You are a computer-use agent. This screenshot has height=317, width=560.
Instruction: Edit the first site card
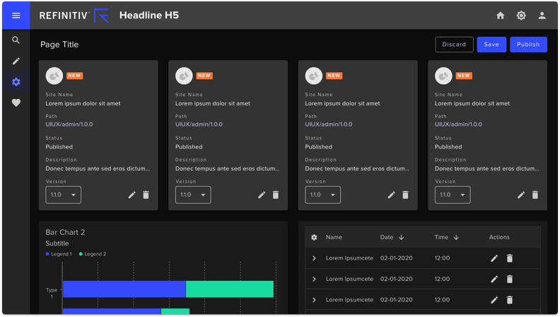[x=132, y=195]
